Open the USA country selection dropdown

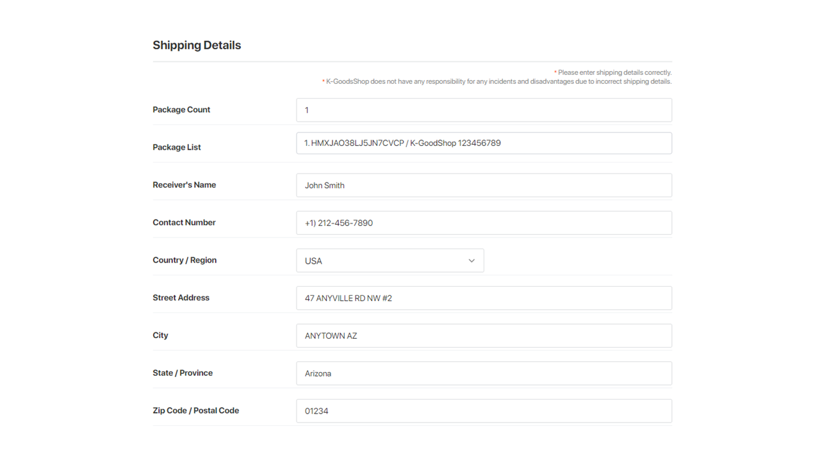click(x=384, y=261)
